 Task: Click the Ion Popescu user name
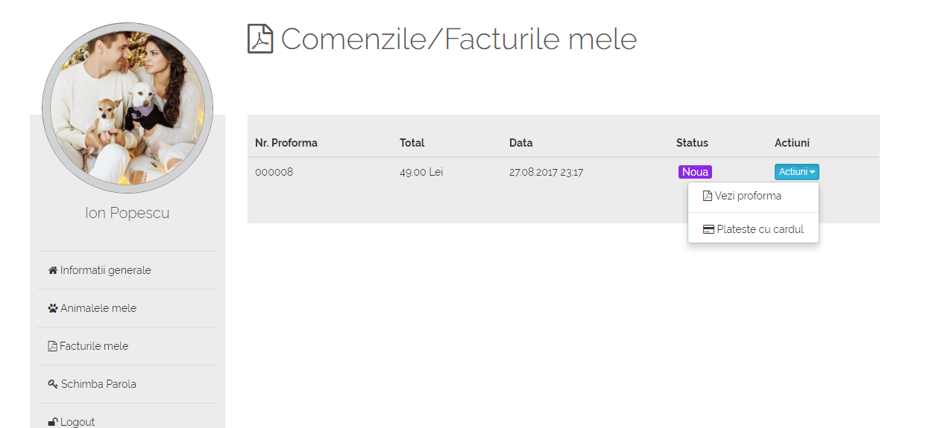(127, 213)
